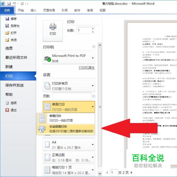Click 保存 in the backstage menu
Screen dimensions: 177x177
coord(11,19)
